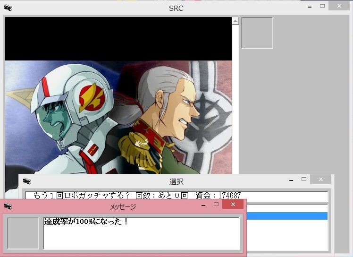This screenshot has width=353, height=257.
Task: Maximize the main SRC window
Action: coord(322,6)
